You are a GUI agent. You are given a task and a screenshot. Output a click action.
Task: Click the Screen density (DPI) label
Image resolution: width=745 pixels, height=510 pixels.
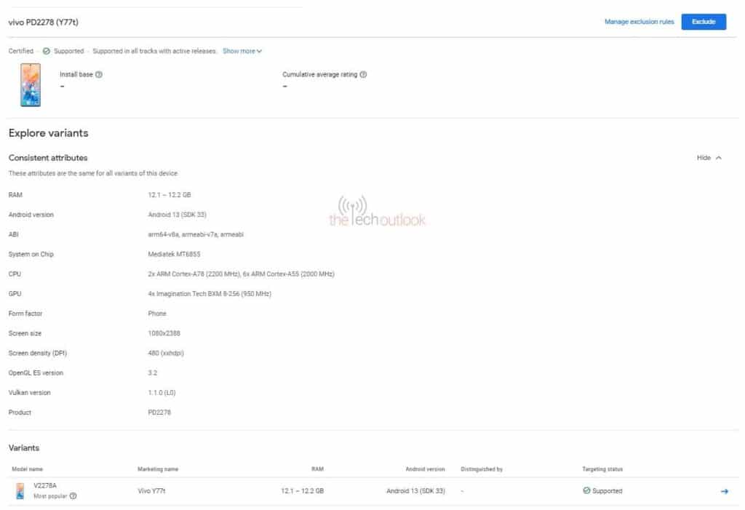(38, 353)
